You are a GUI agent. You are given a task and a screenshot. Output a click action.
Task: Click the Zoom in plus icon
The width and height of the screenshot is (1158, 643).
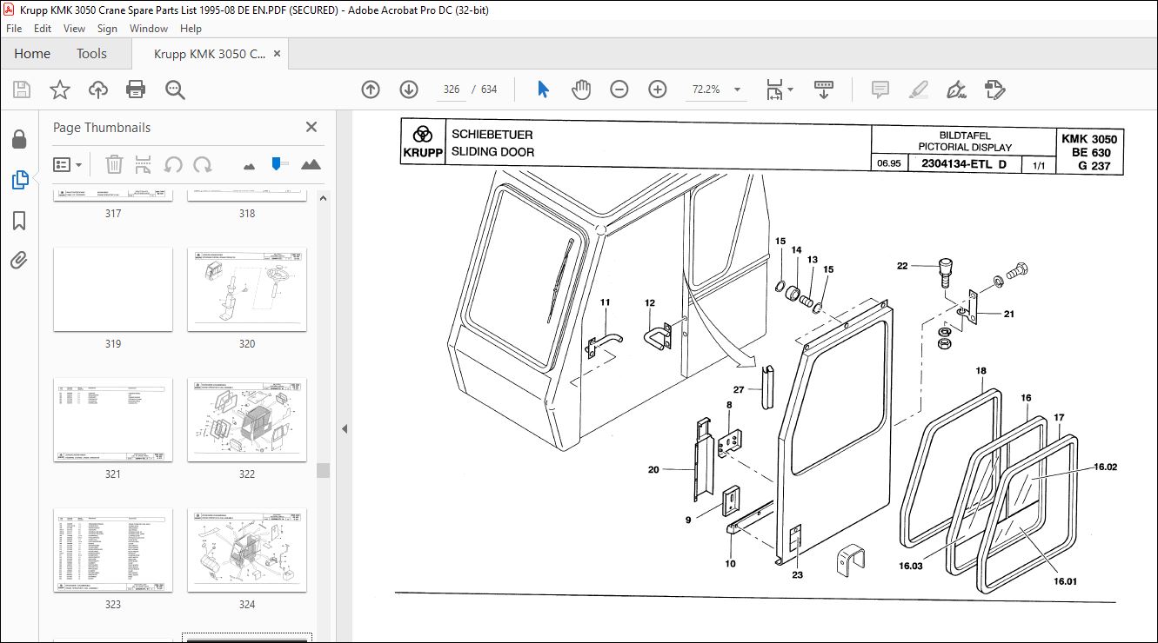point(658,89)
